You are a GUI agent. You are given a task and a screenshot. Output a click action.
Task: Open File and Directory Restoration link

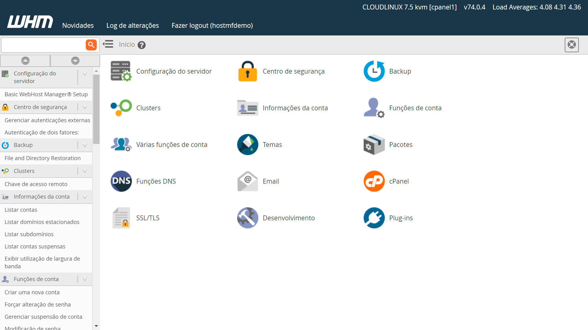pyautogui.click(x=43, y=158)
